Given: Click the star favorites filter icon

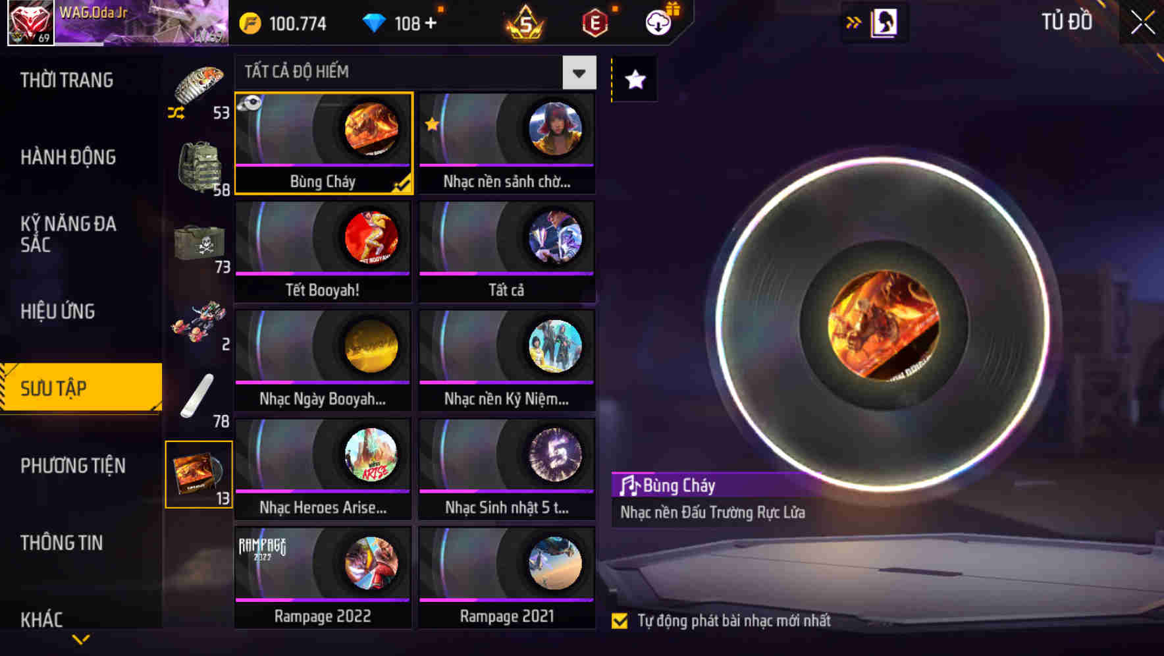Looking at the screenshot, I should [635, 80].
